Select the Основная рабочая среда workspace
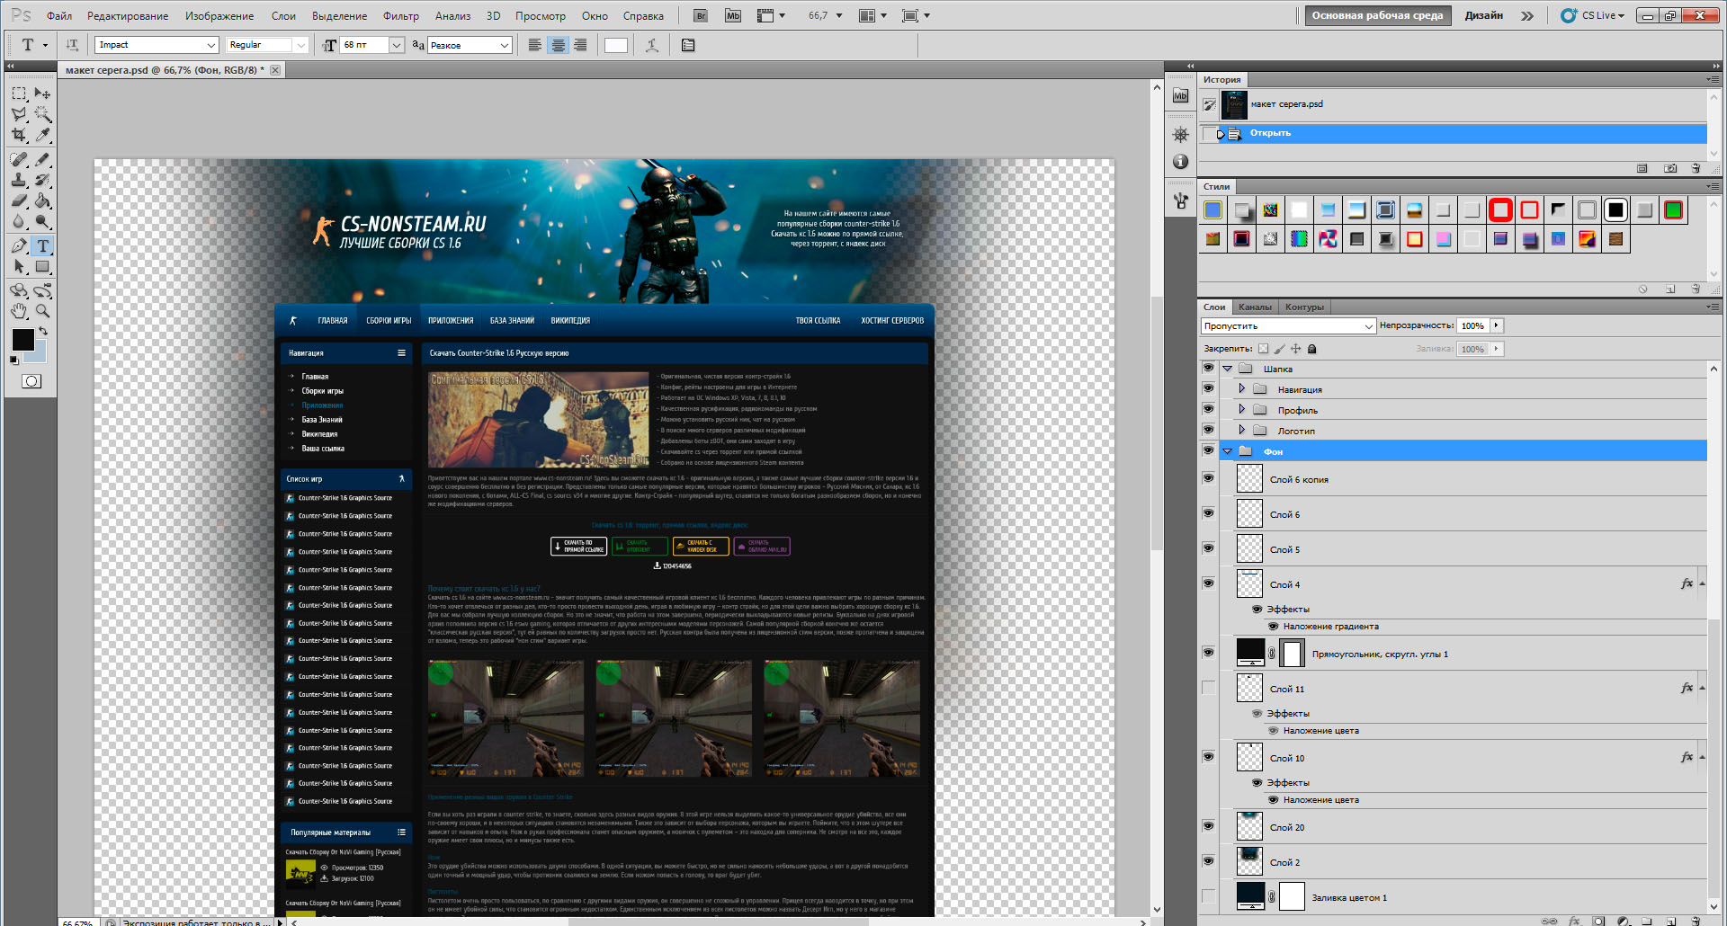This screenshot has width=1727, height=926. pyautogui.click(x=1377, y=15)
